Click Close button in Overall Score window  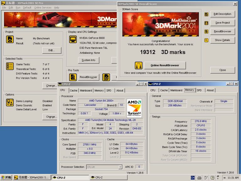pyautogui.click(x=222, y=70)
